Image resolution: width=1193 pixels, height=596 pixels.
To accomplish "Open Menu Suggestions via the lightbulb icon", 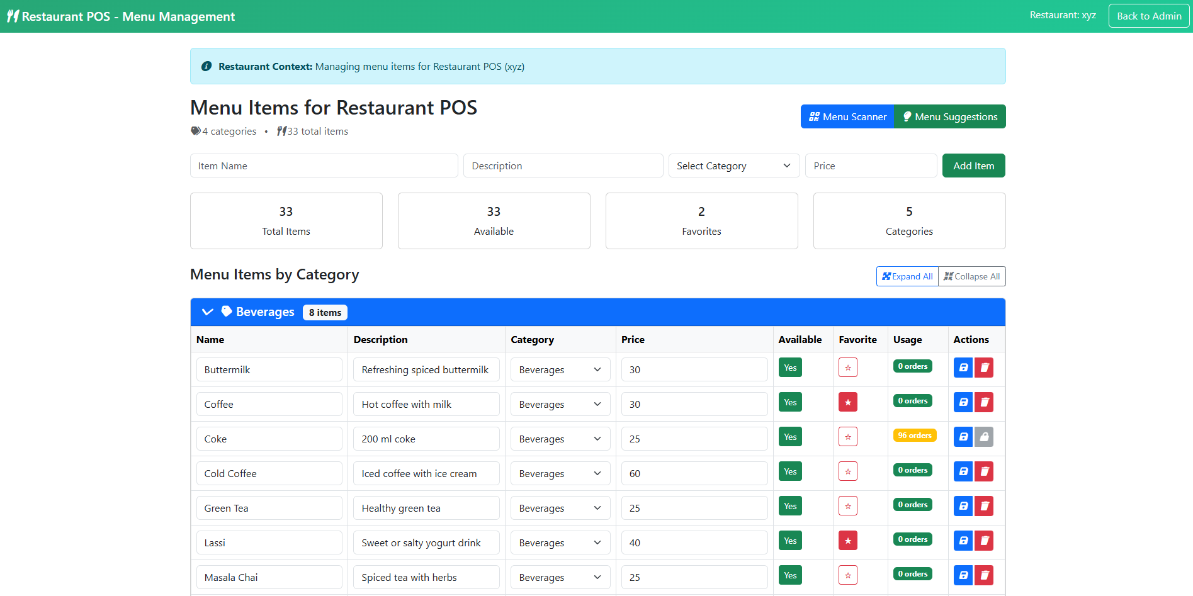I will [x=949, y=116].
